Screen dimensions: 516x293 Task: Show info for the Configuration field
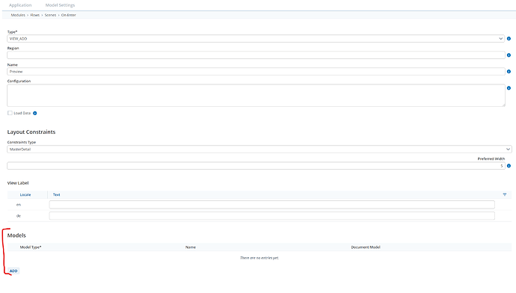(509, 87)
